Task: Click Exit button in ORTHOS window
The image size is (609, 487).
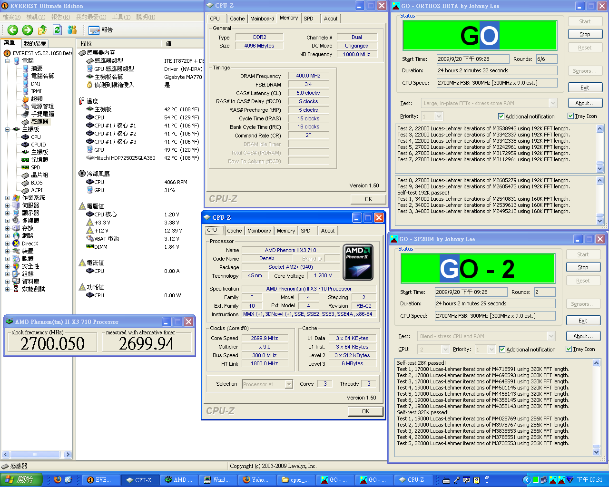Action: tap(585, 88)
